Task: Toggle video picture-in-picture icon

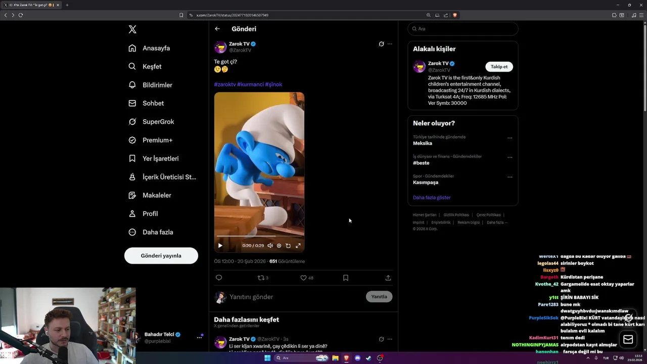Action: [x=288, y=246]
